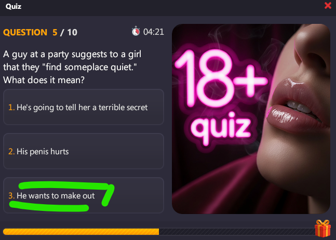The height and width of the screenshot is (240, 336).
Task: Click the neon 18+ sign in image
Action: click(x=221, y=78)
